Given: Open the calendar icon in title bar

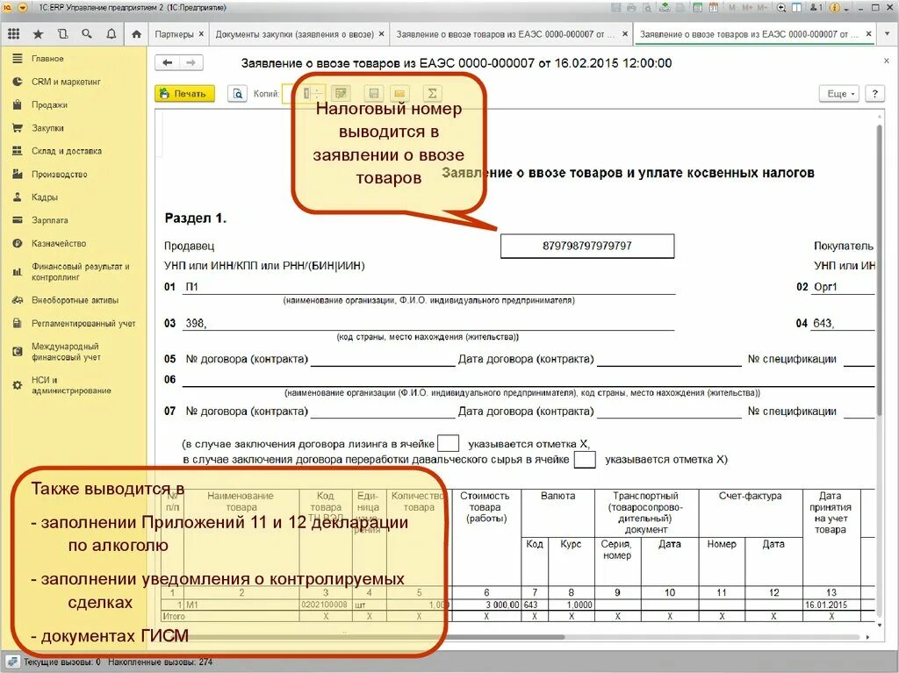Looking at the screenshot, I should point(714,7).
